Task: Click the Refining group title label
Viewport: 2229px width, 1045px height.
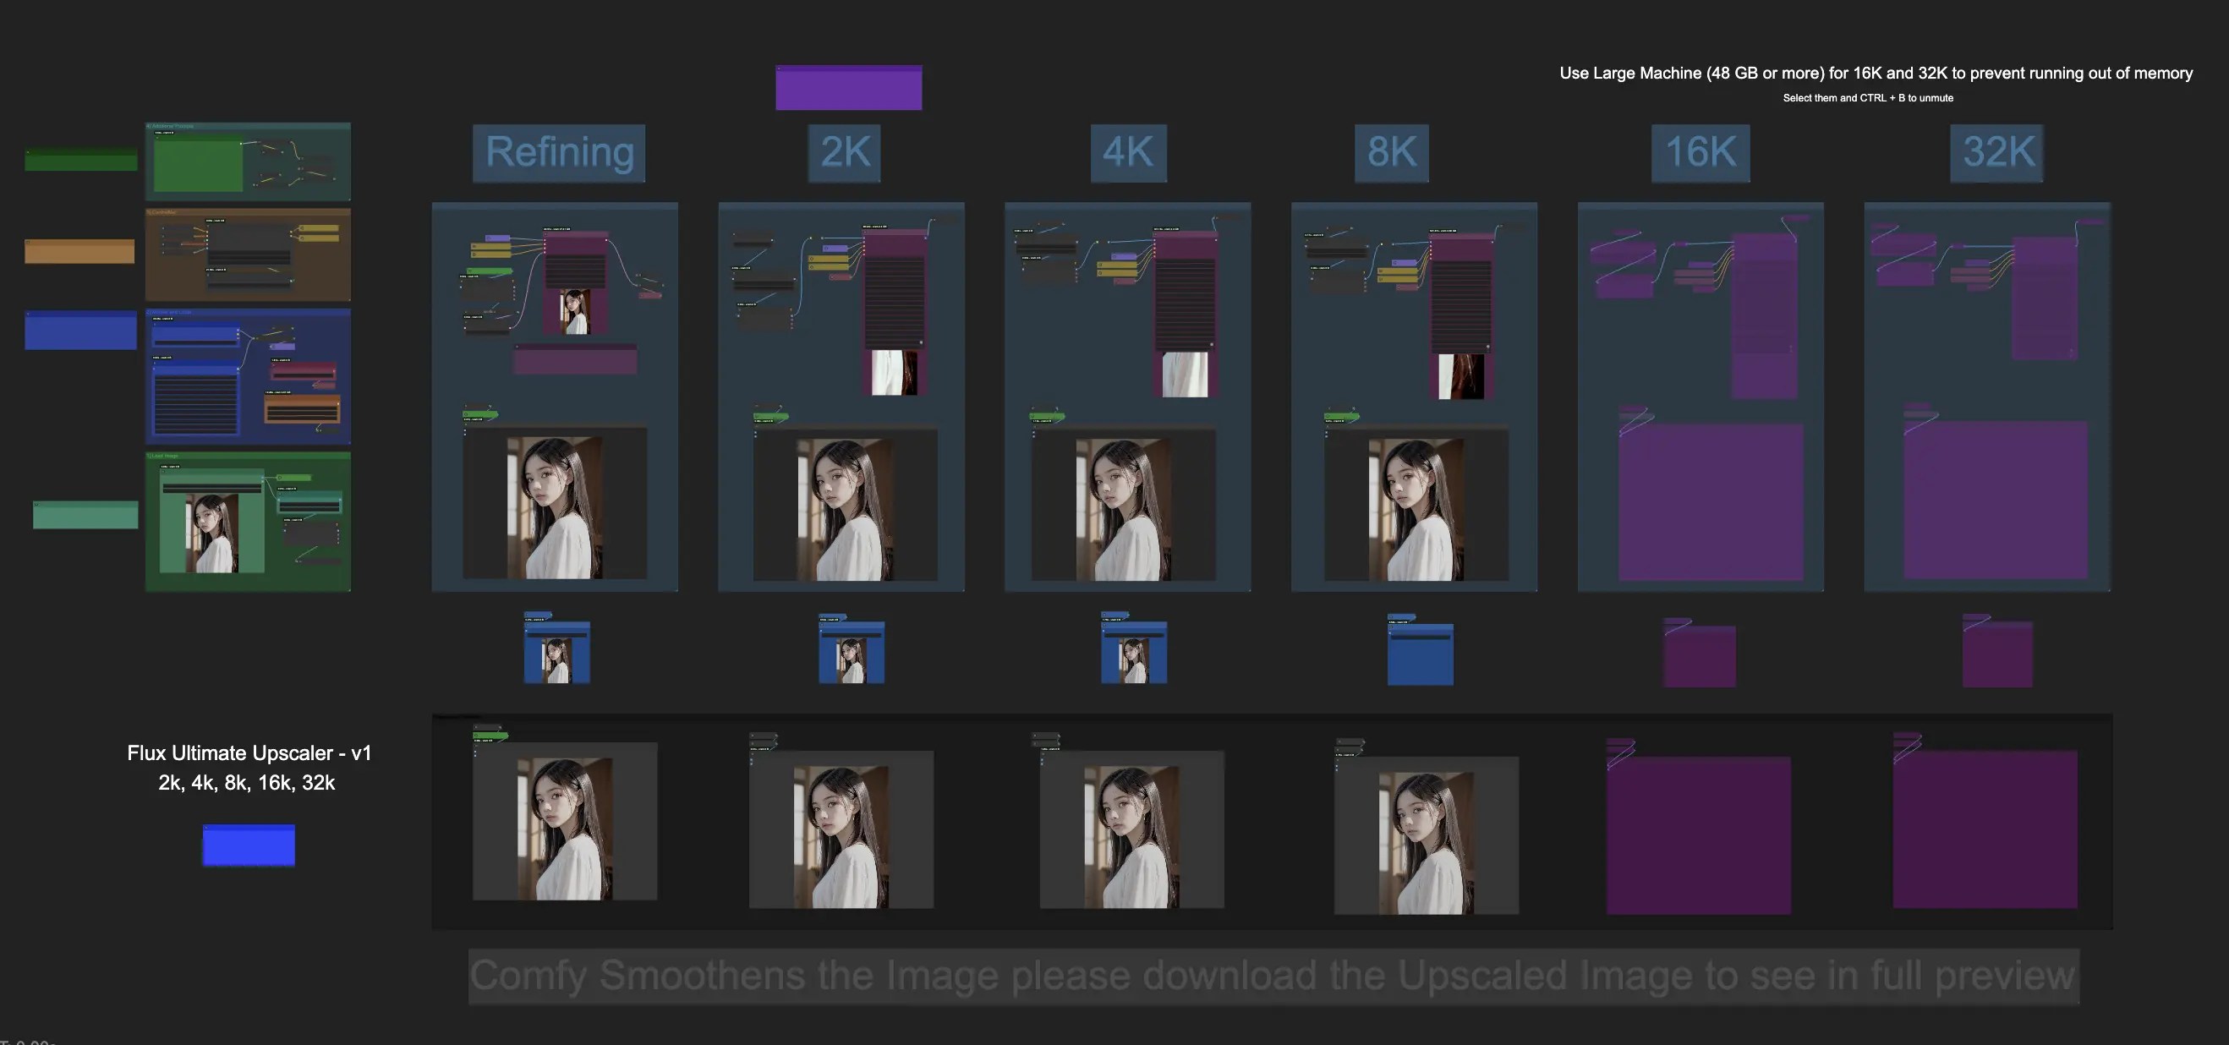Action: point(559,153)
